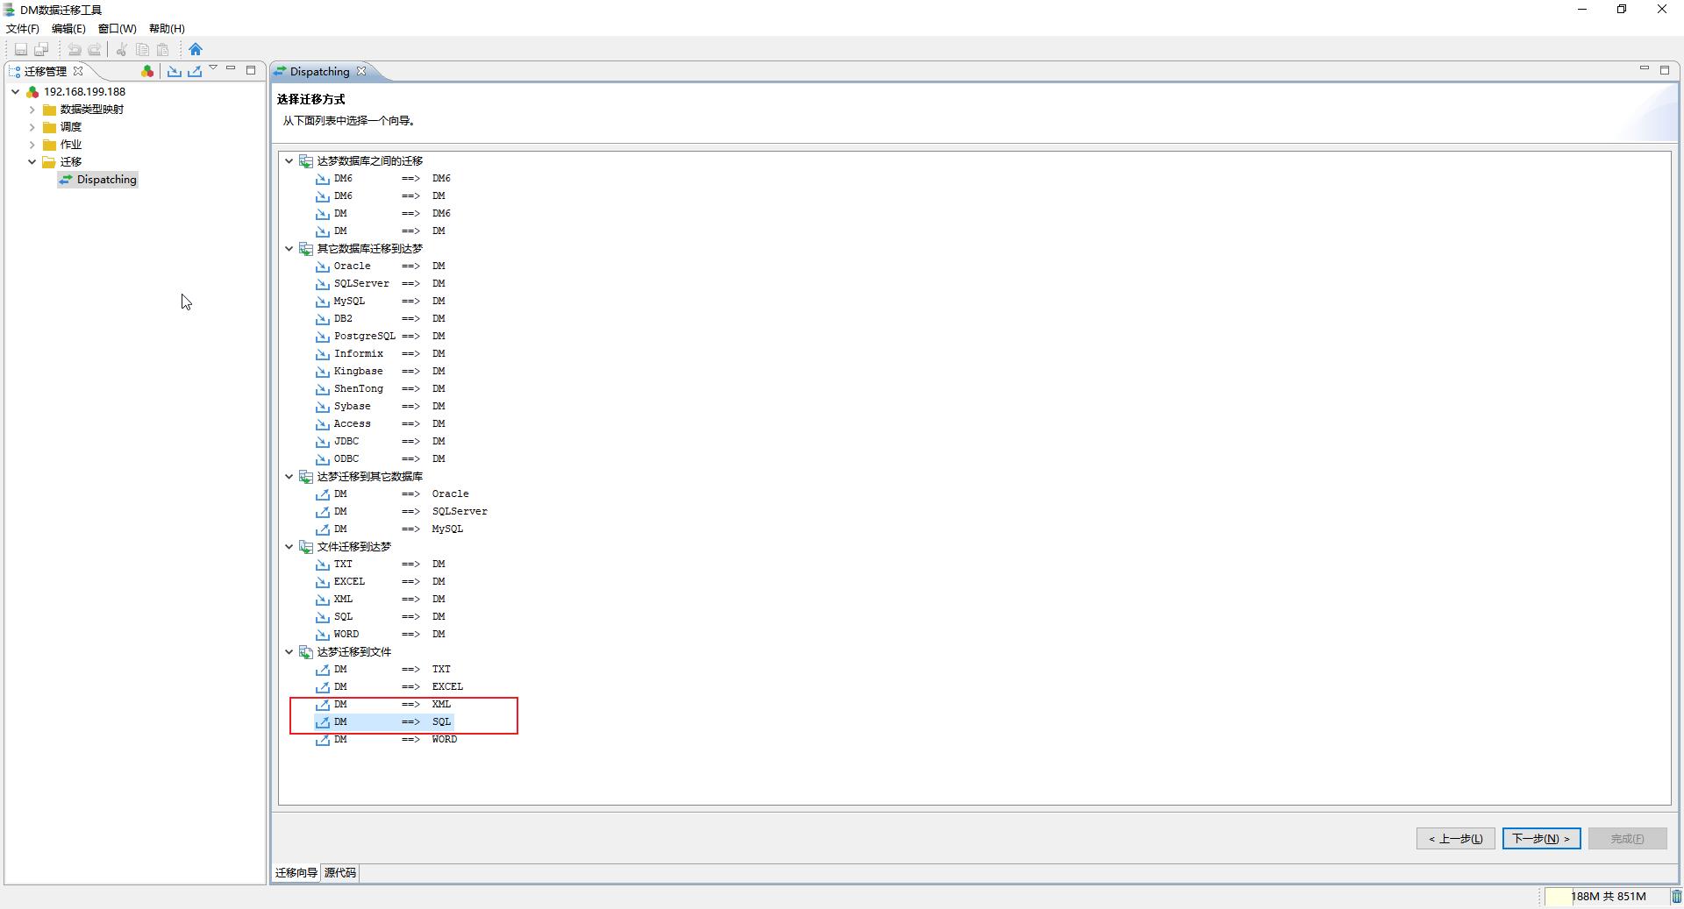This screenshot has width=1684, height=909.
Task: Close the 迁移管理 tab
Action: coord(78,71)
